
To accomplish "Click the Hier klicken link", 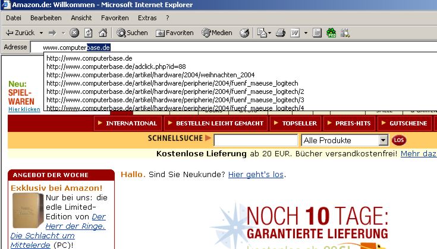I will click(x=24, y=109).
